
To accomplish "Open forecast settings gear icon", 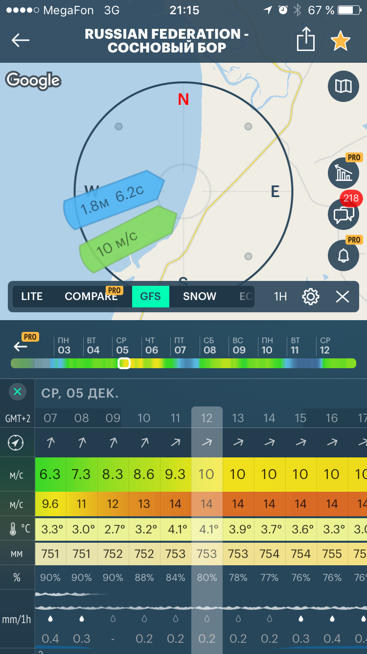I will pyautogui.click(x=311, y=297).
